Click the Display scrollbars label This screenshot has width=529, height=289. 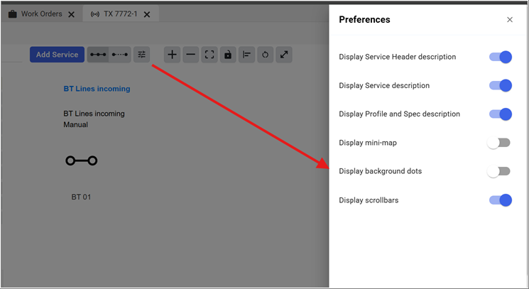(369, 200)
